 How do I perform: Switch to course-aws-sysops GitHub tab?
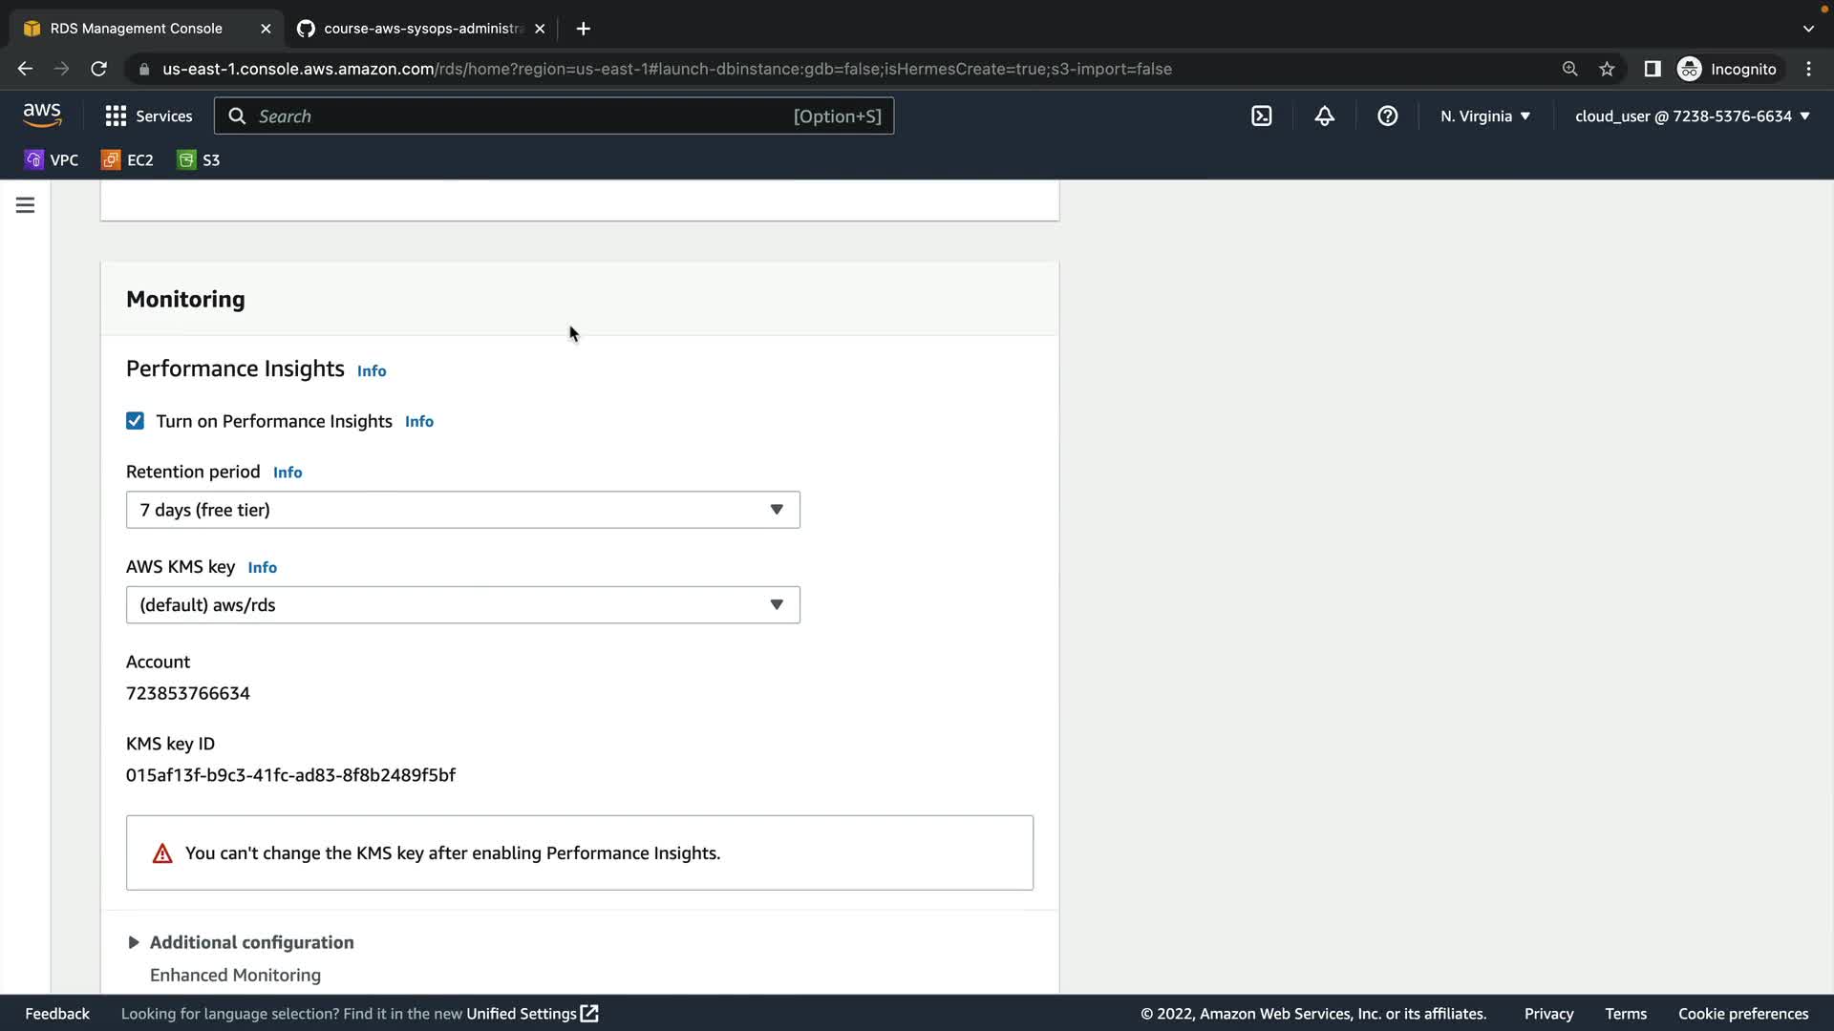(x=420, y=29)
